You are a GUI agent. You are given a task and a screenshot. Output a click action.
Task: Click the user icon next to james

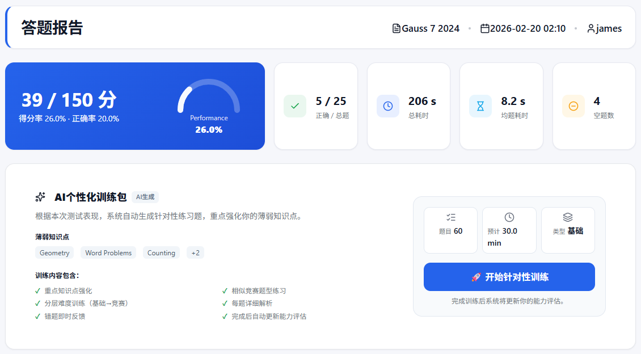(x=590, y=28)
